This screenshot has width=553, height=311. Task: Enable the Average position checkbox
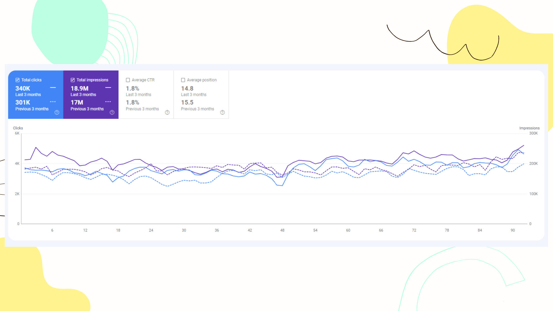click(183, 80)
